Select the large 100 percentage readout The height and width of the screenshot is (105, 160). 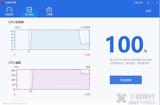tap(127, 44)
